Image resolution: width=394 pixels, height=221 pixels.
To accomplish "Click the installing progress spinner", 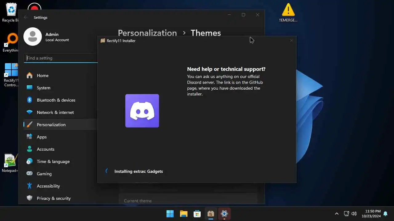I will point(107,171).
